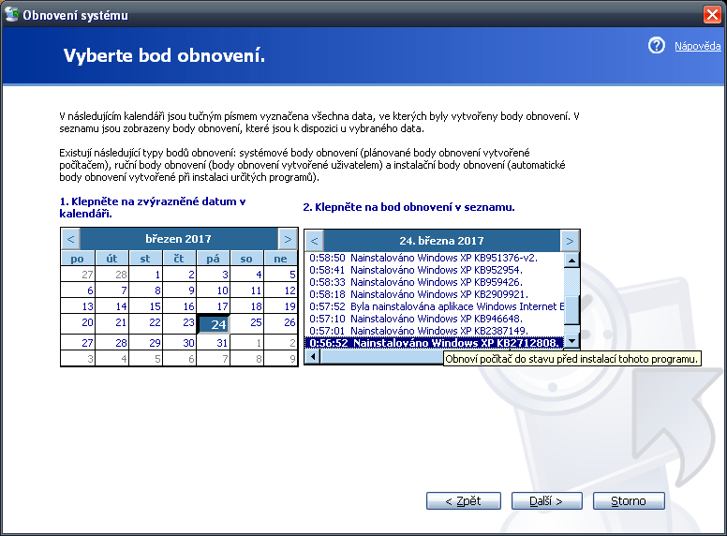Select the Windows Internet Explorer entry at 0:57:52
Viewport: 727px width, 536px height.
tap(435, 306)
